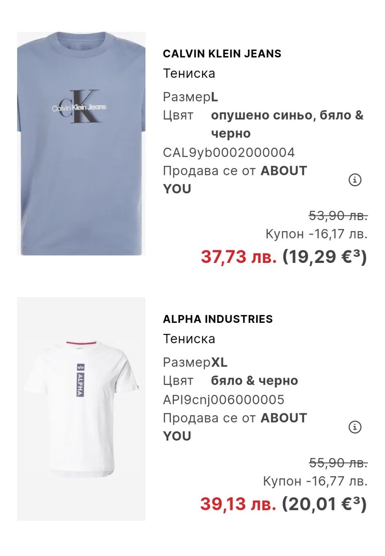Click product code API9cnj006000005
The height and width of the screenshot is (556, 385).
coord(223,400)
